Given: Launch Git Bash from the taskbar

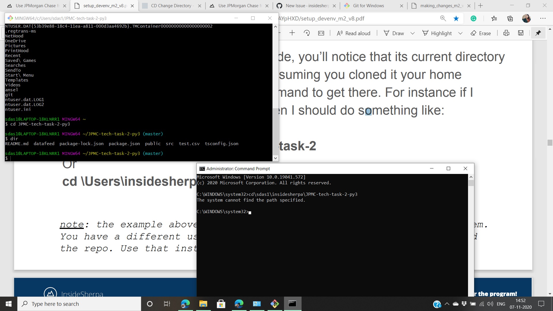Looking at the screenshot, I should pyautogui.click(x=275, y=304).
